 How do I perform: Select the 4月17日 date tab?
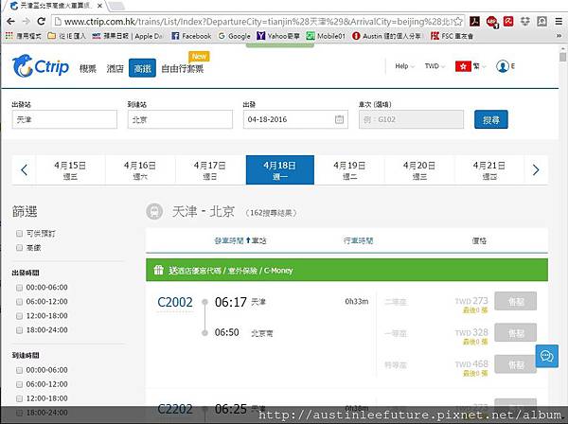(210, 169)
